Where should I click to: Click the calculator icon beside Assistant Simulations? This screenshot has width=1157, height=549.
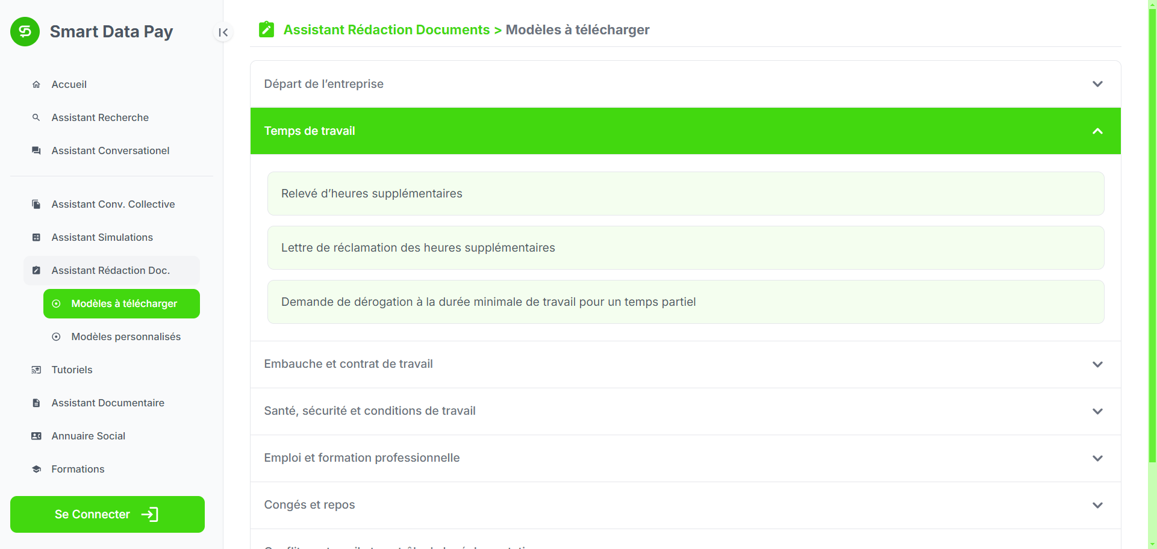point(36,237)
